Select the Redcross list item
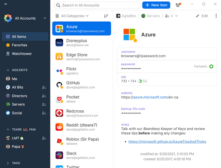The image size is (221, 168). click(82, 113)
